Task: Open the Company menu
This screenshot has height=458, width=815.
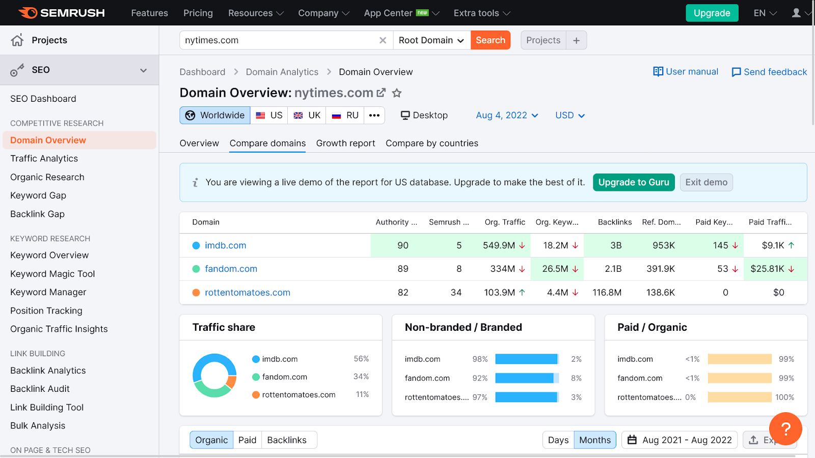Action: coord(323,13)
